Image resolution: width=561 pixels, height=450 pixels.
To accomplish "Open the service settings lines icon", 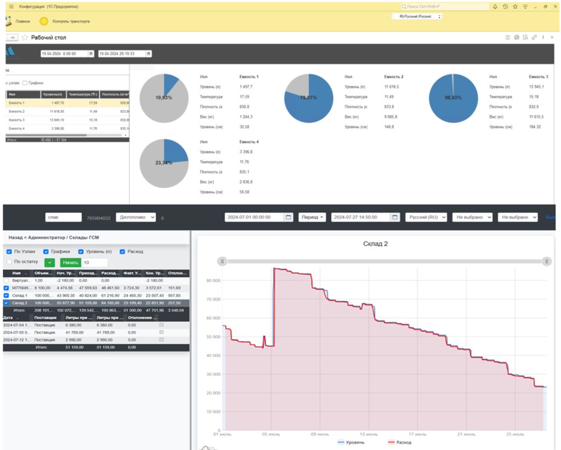I will [525, 7].
